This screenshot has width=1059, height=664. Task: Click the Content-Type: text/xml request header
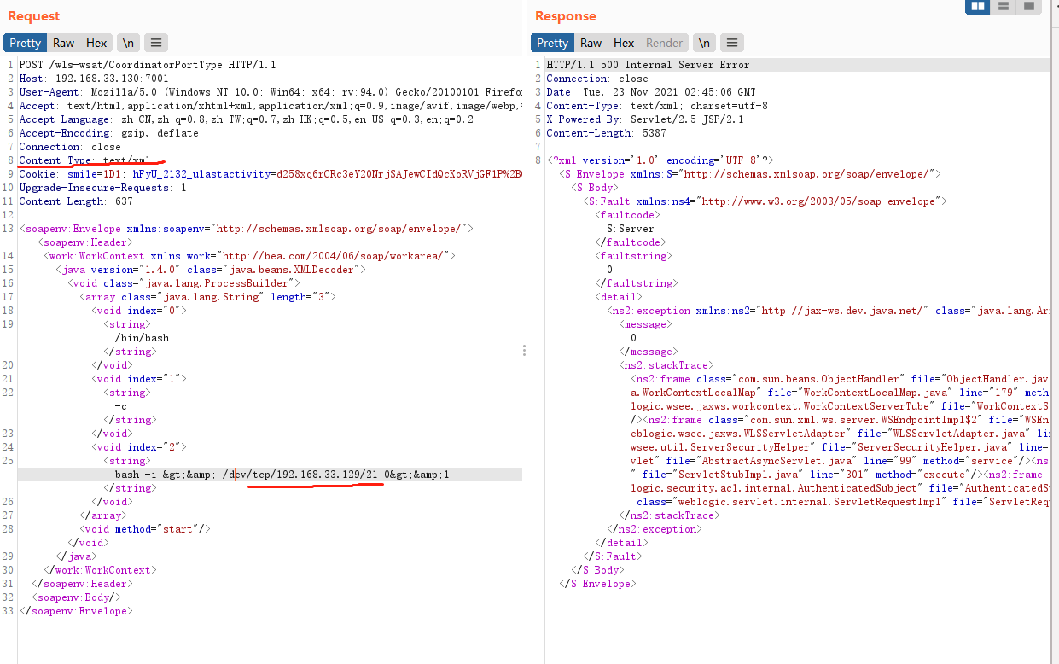(84, 160)
